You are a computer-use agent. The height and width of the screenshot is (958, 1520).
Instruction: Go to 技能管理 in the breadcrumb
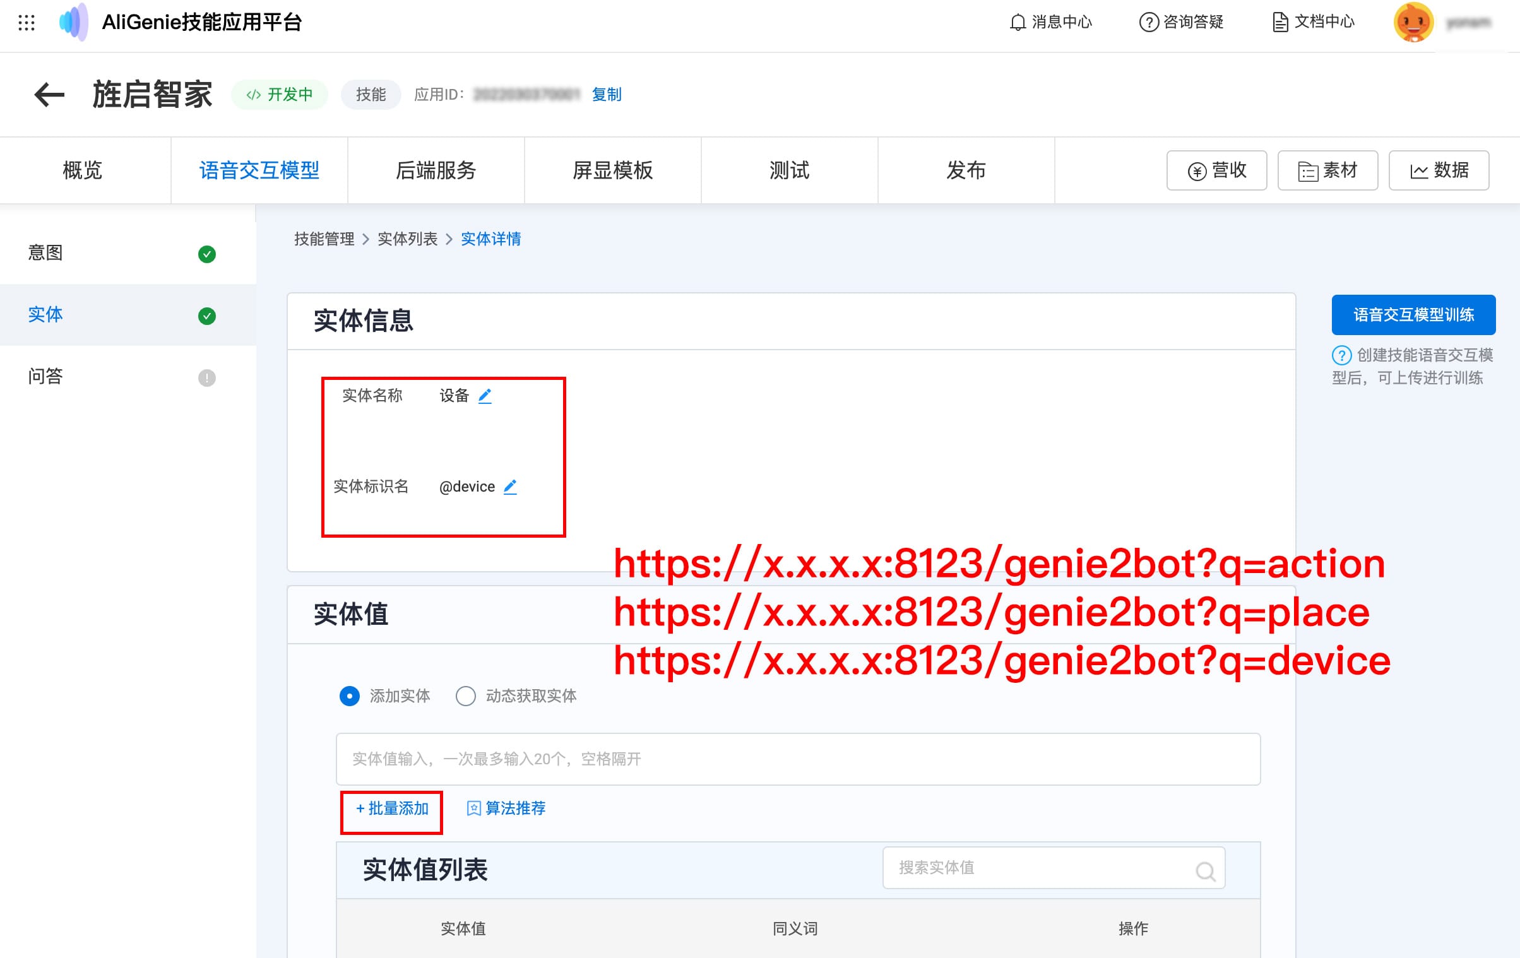click(x=324, y=239)
